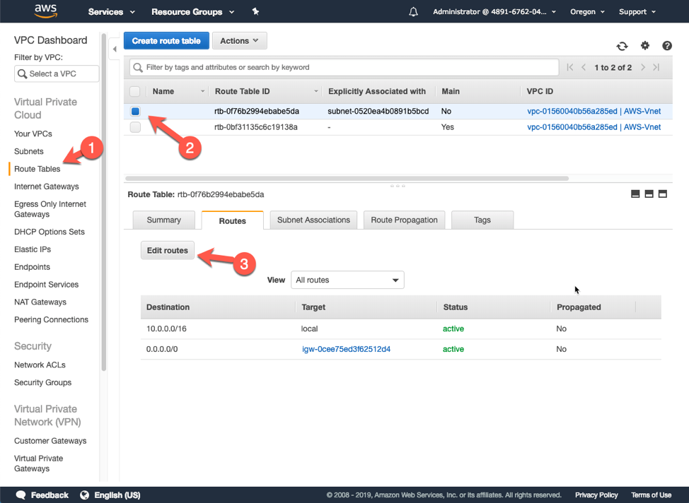Screen dimensions: 689x503
Task: Switch to the Route Propagation tab
Action: click(x=404, y=220)
